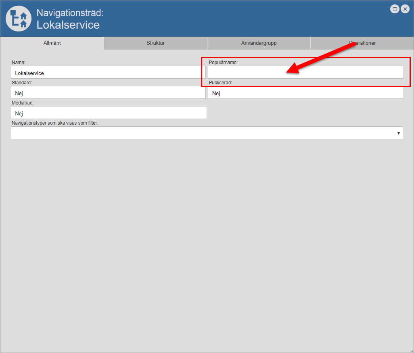Click the navigation tree icon in header
The height and width of the screenshot is (353, 414).
tap(19, 19)
